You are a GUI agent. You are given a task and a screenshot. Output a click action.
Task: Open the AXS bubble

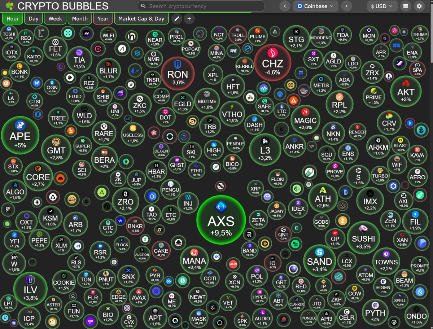(x=221, y=220)
